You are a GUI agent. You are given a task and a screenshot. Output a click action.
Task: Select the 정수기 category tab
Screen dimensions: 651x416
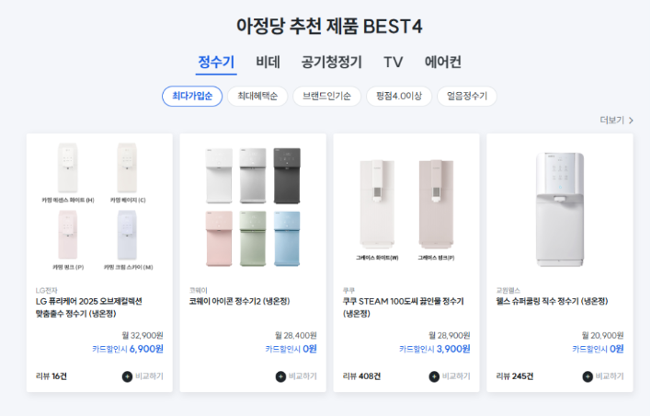tap(216, 62)
